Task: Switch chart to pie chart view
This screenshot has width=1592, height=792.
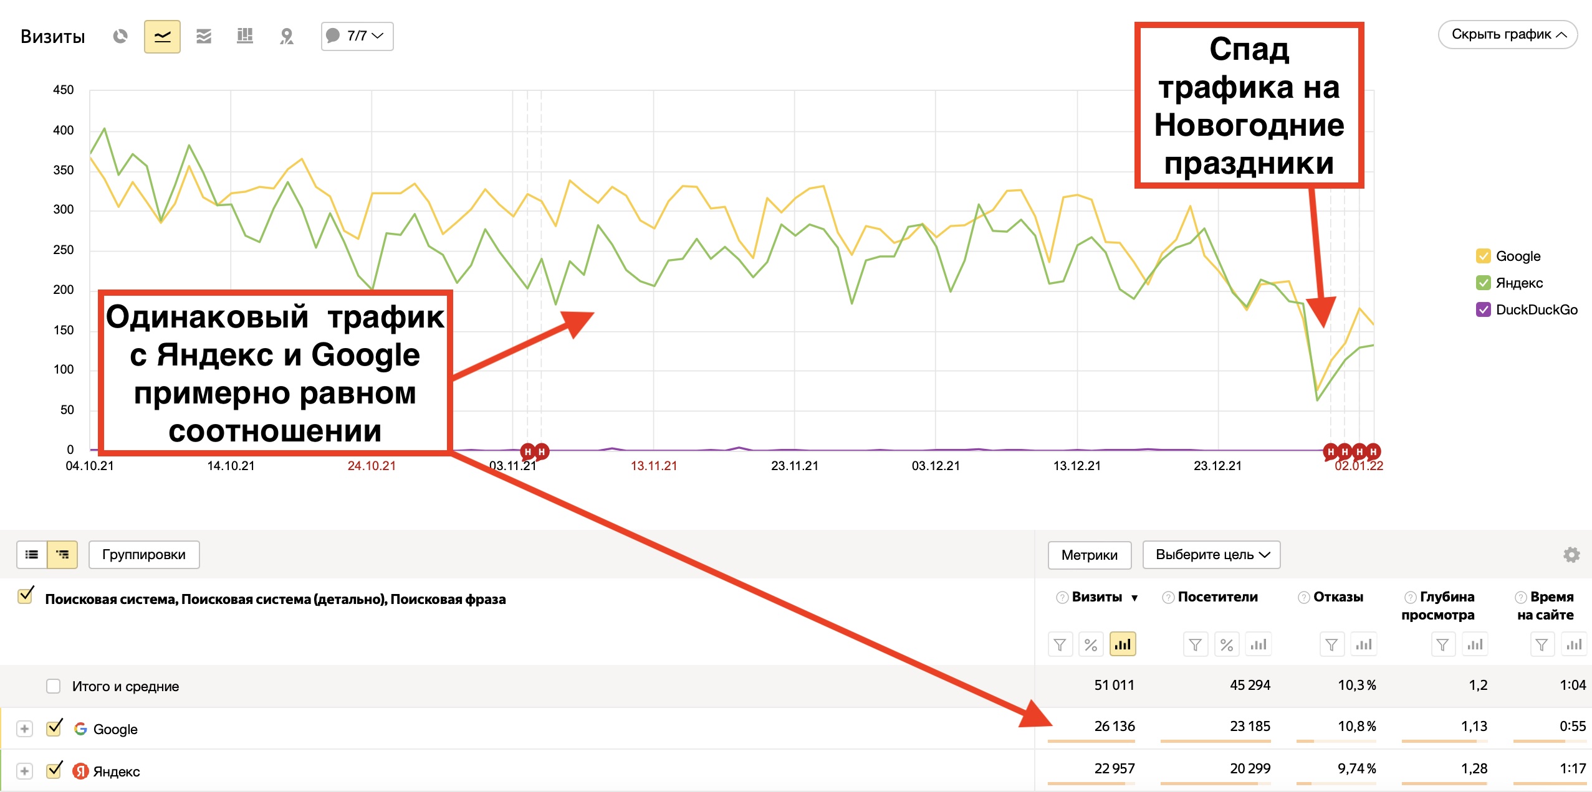Action: (120, 36)
